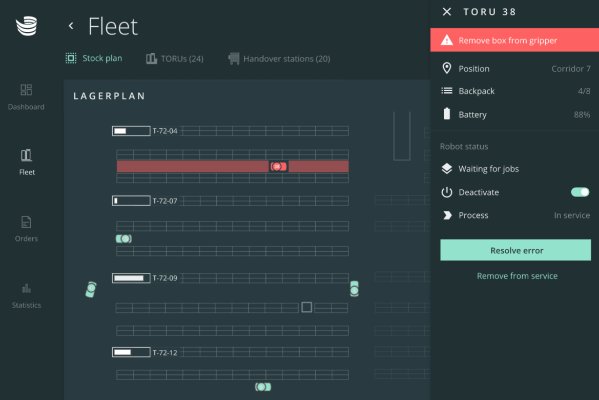This screenshot has height=400, width=599.
Task: Click the battery icon in panel
Action: 447,114
